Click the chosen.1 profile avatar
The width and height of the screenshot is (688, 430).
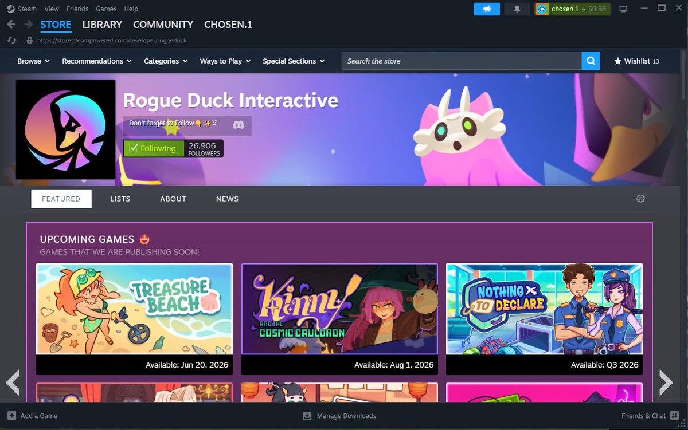pyautogui.click(x=542, y=9)
